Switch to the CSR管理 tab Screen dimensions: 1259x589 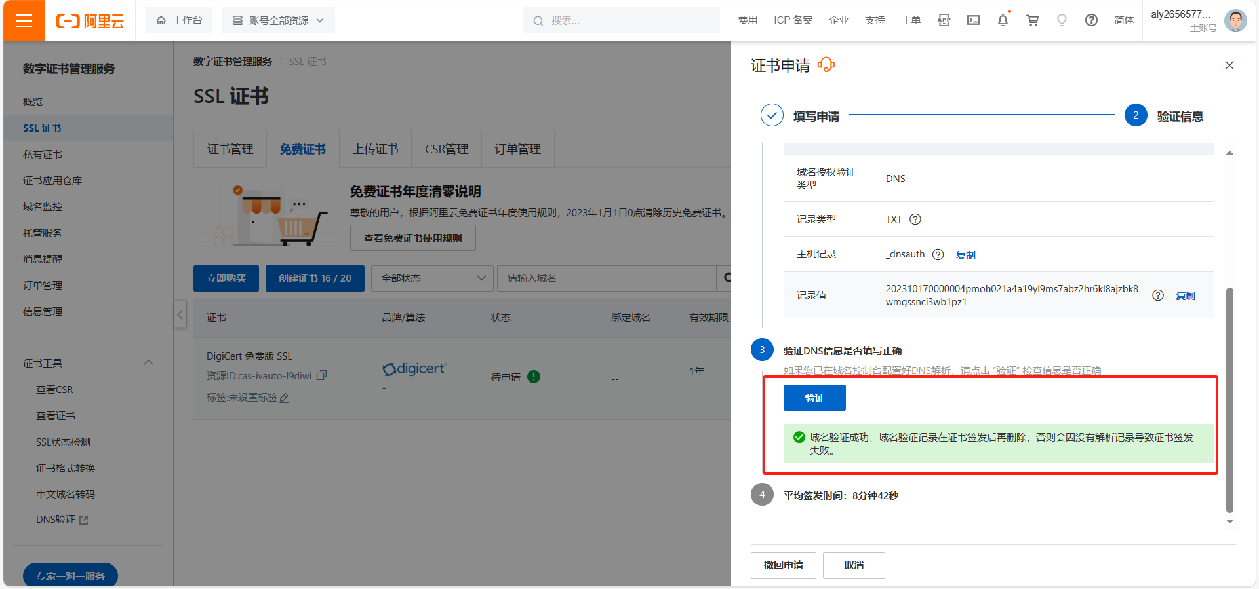point(447,149)
